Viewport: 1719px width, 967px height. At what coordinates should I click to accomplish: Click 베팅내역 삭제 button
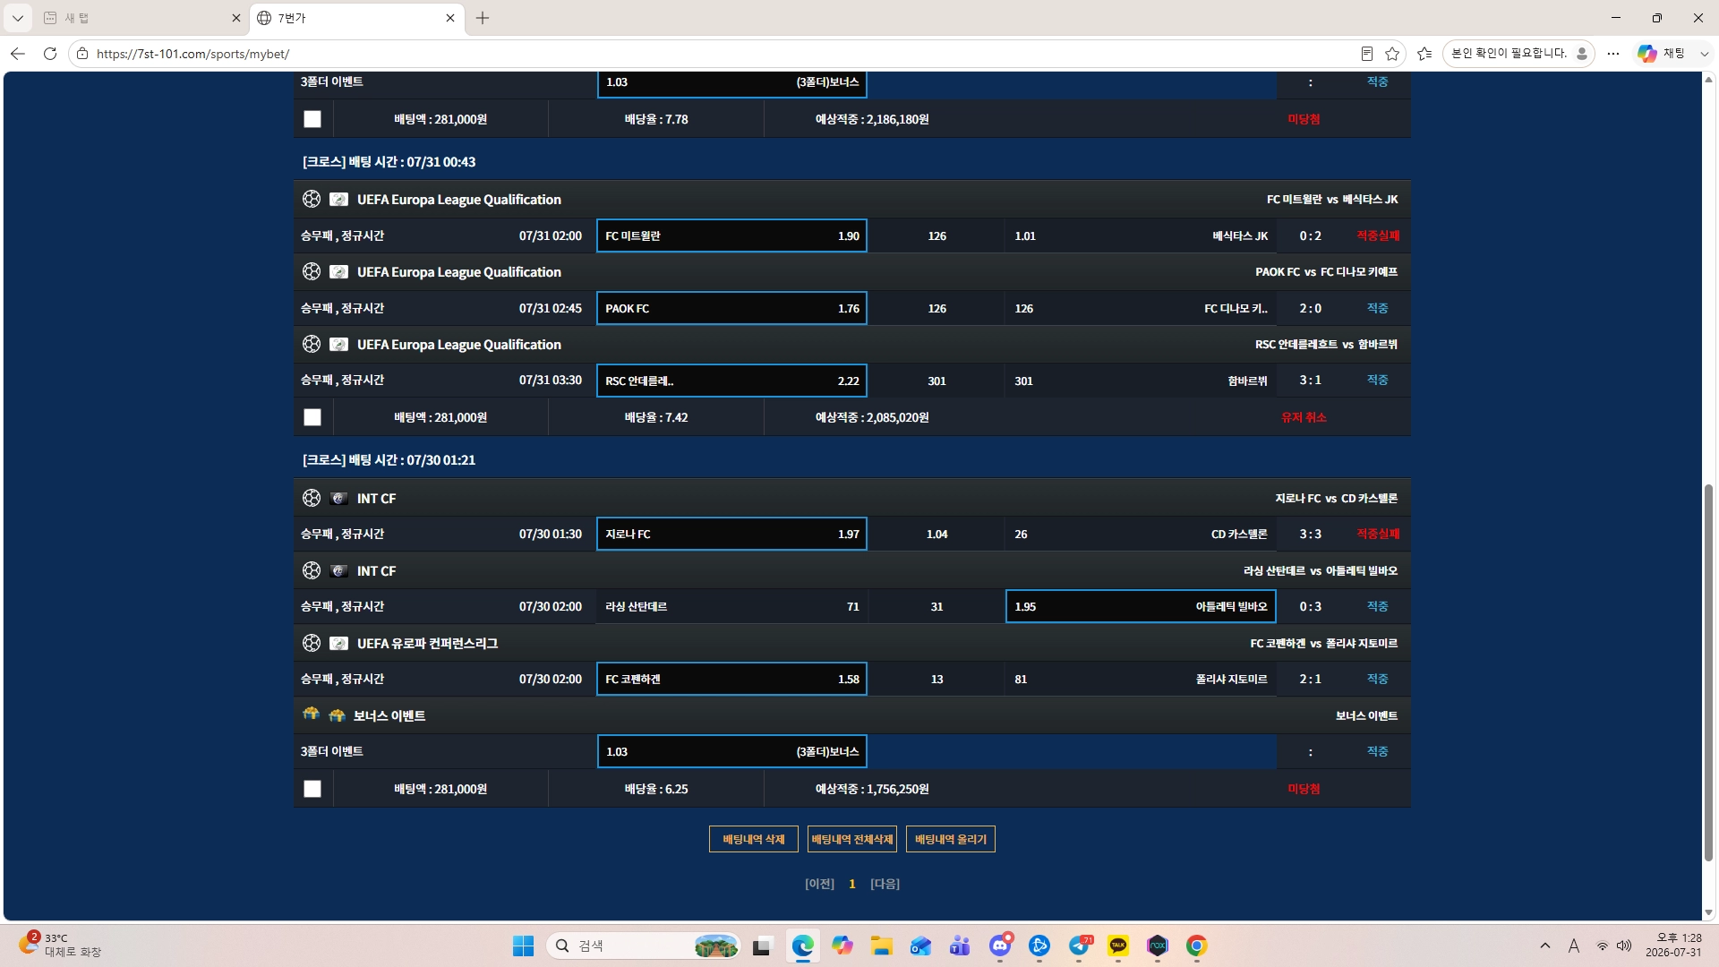754,839
